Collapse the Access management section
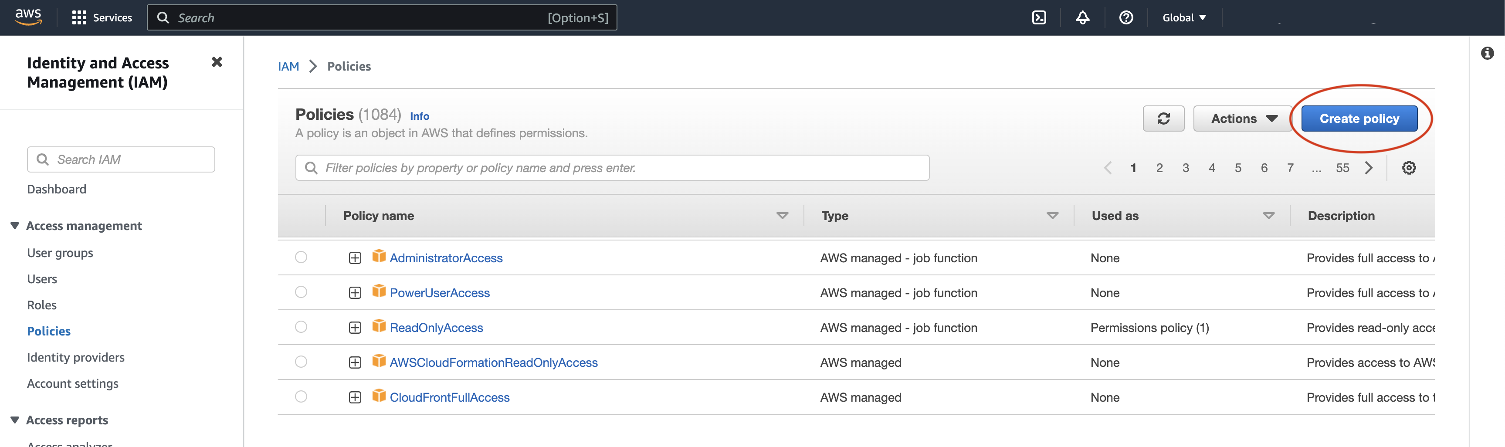Image resolution: width=1505 pixels, height=447 pixels. point(15,226)
